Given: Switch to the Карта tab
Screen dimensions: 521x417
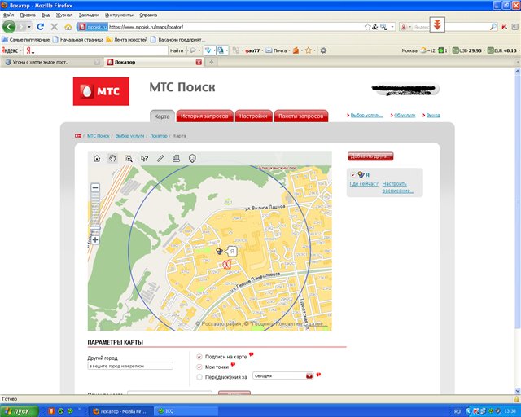Looking at the screenshot, I should [162, 116].
